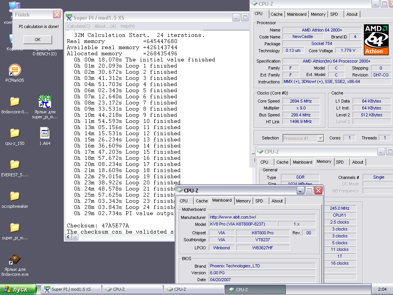Click the K8T800 Pro chipset field
Viewport: 393px width, 295px height.
pos(263,233)
